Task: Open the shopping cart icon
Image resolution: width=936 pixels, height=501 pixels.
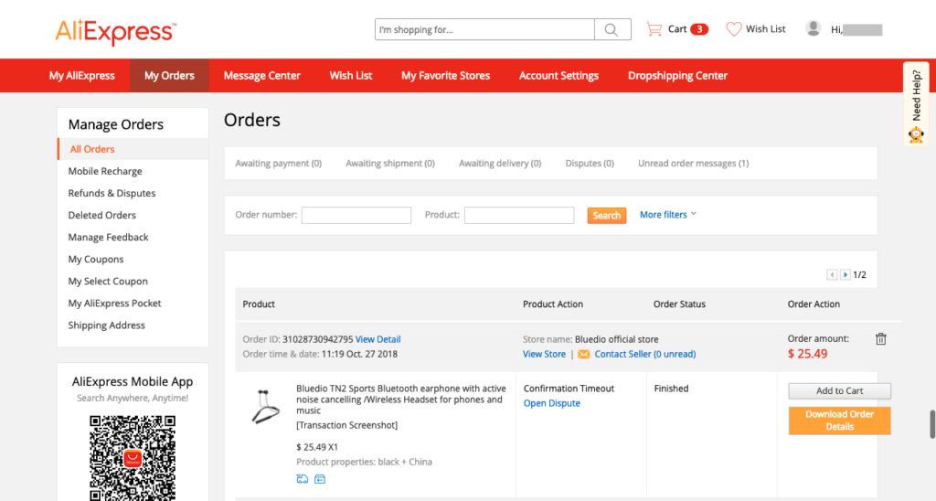Action: click(x=654, y=29)
